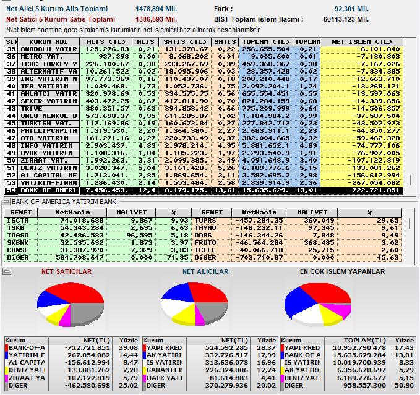Click the -722.721.851 net value in Net Saticilar
This screenshot has height=395, width=420.
tap(87, 348)
